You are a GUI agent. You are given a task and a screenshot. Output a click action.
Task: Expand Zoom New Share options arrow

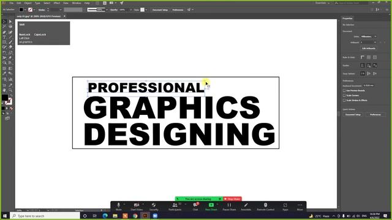[217, 204]
